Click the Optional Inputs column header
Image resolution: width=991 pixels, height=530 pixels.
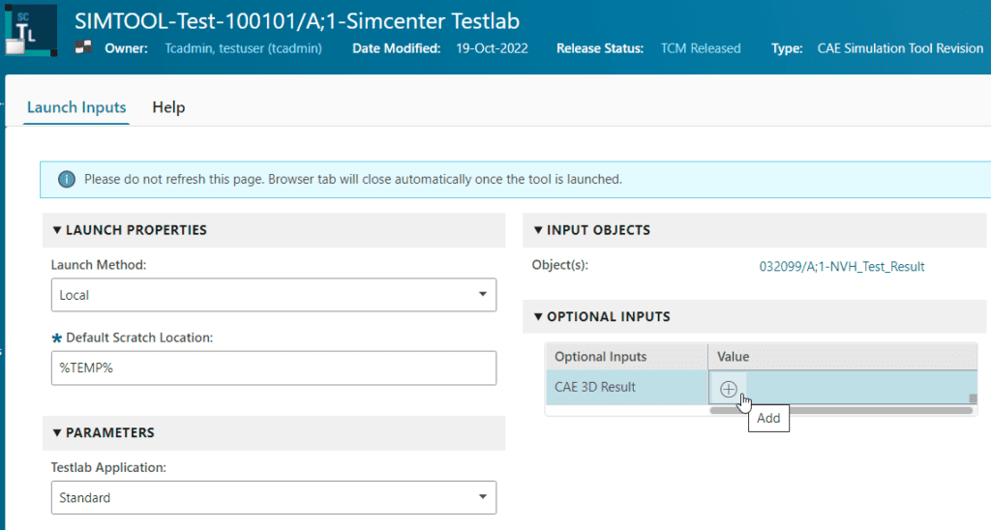click(x=627, y=357)
